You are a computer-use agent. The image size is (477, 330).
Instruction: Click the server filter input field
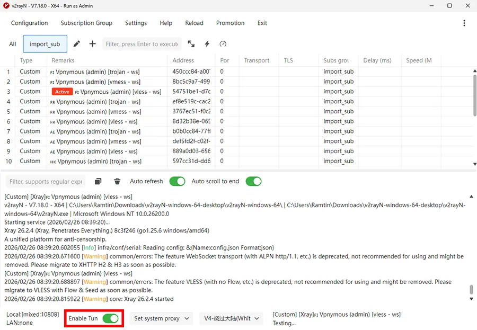click(x=142, y=44)
